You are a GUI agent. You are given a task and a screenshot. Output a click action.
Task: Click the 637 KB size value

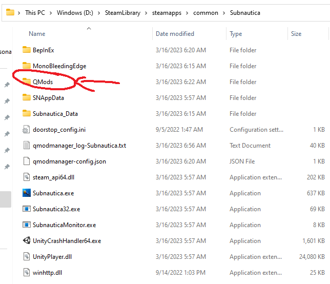316,193
